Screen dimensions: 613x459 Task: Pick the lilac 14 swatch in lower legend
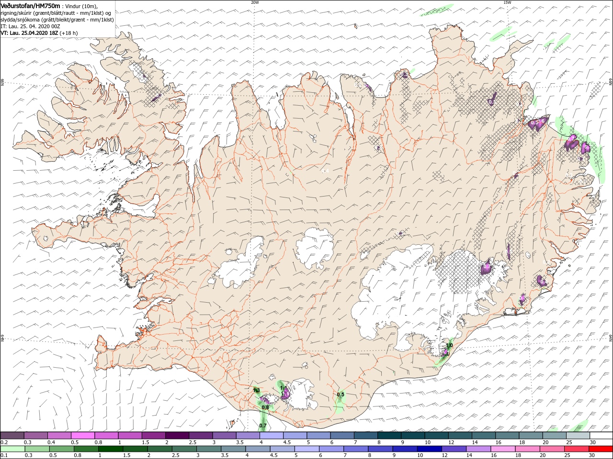(477, 449)
